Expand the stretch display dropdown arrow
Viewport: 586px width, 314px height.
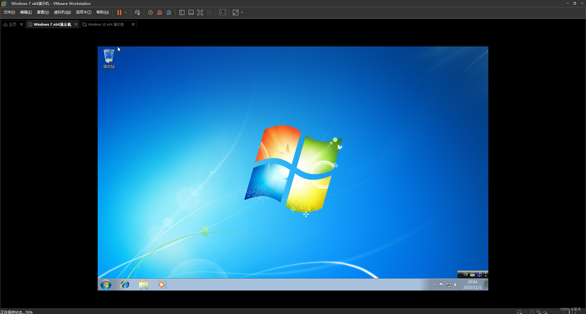[242, 13]
